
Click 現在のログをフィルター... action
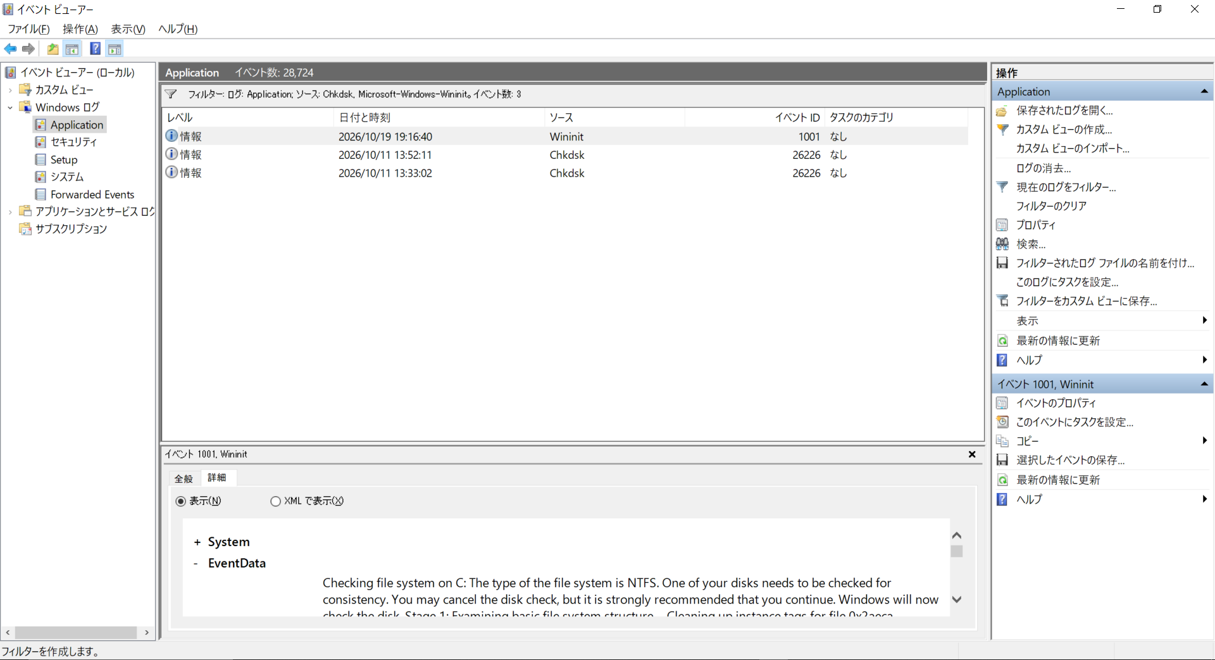[1066, 187]
